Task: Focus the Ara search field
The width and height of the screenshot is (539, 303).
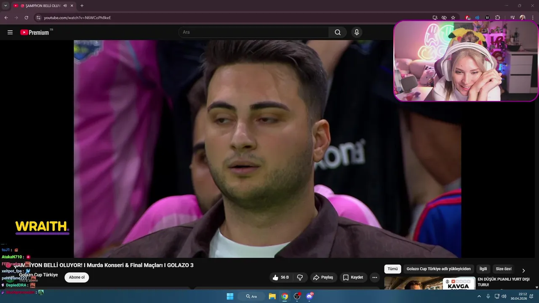Action: 253,32
